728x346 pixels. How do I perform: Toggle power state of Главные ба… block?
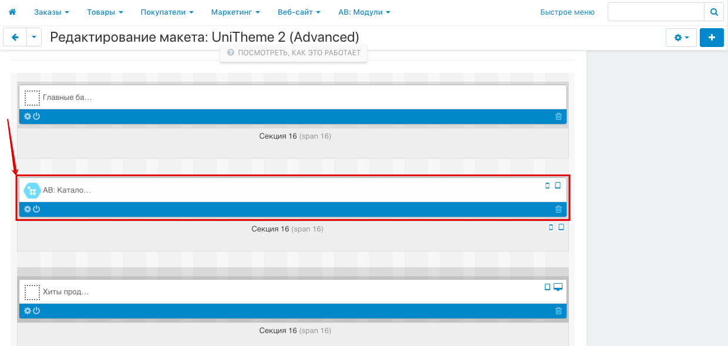click(x=36, y=116)
